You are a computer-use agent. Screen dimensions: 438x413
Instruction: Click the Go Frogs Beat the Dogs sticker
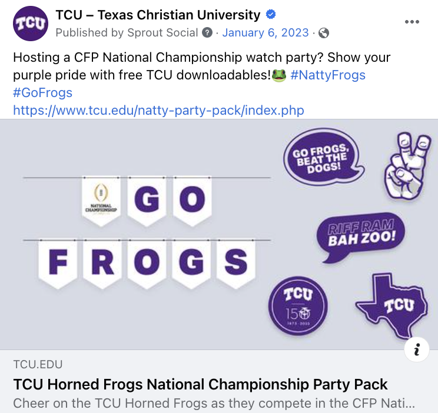321,158
